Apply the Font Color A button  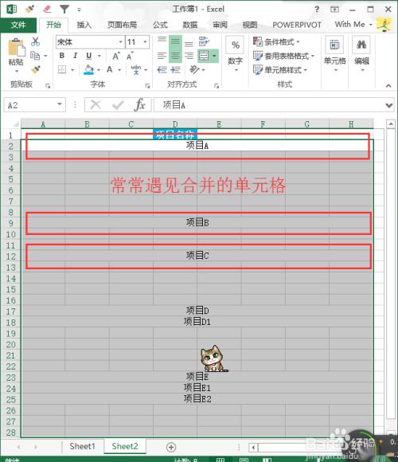(110, 70)
